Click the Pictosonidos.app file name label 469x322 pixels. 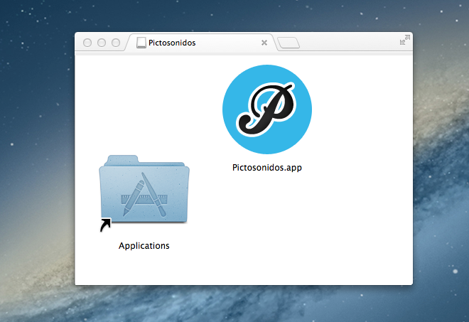tap(267, 168)
